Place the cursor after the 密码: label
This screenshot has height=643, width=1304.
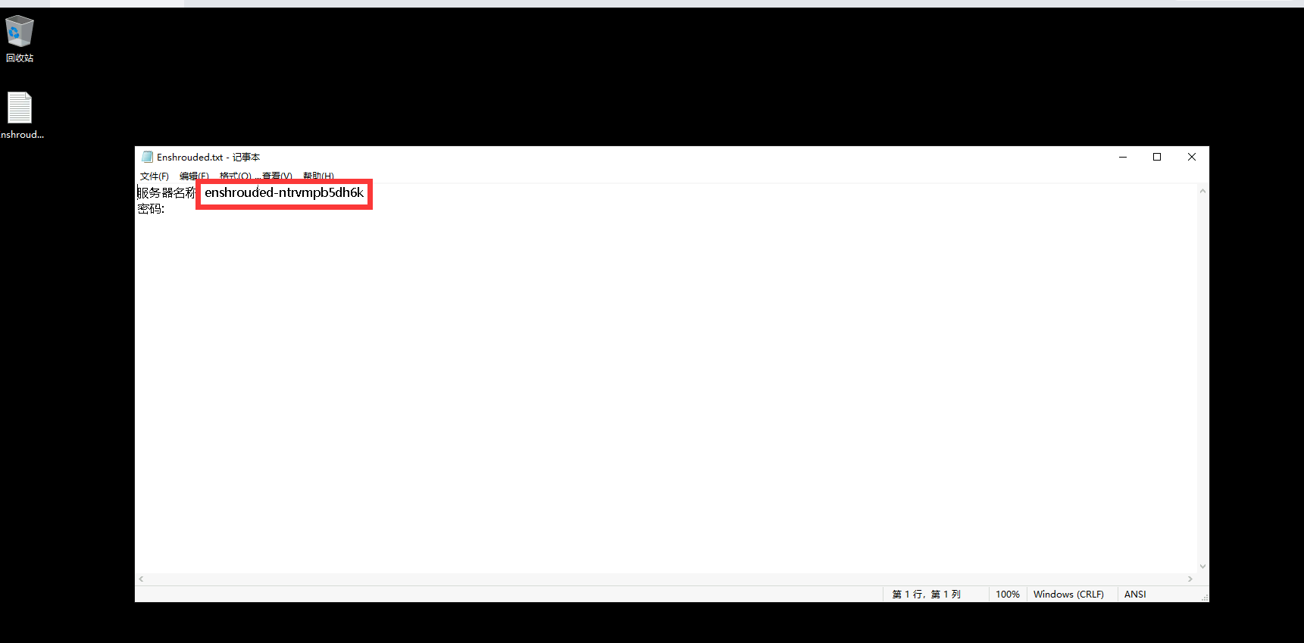pos(166,209)
